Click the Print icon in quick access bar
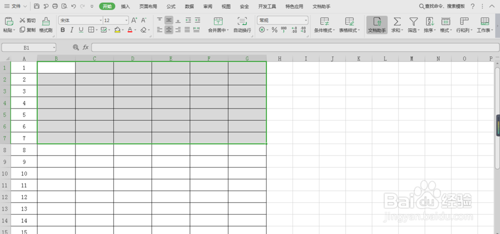This screenshot has height=234, width=500. pyautogui.click(x=55, y=6)
